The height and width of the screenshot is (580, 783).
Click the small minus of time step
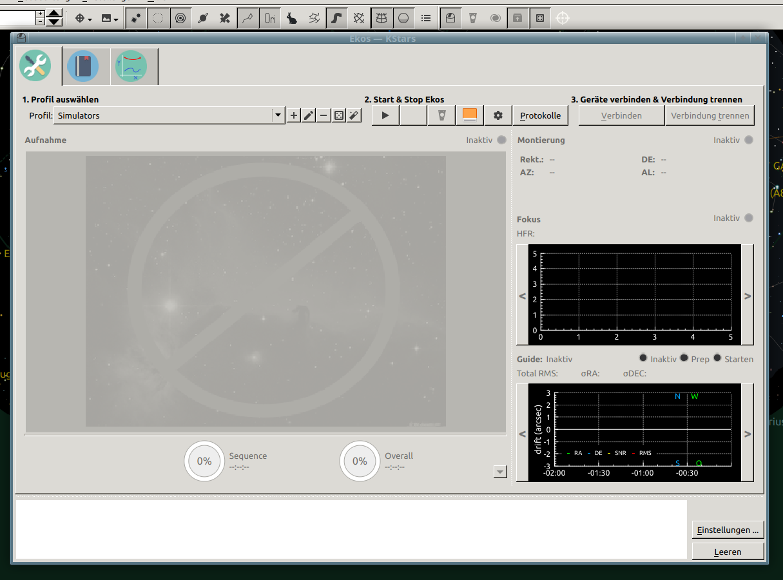pos(41,21)
